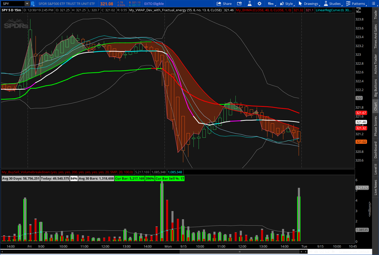This screenshot has width=379, height=255.
Task: Click the Mon label on time axis
Action: [168, 246]
